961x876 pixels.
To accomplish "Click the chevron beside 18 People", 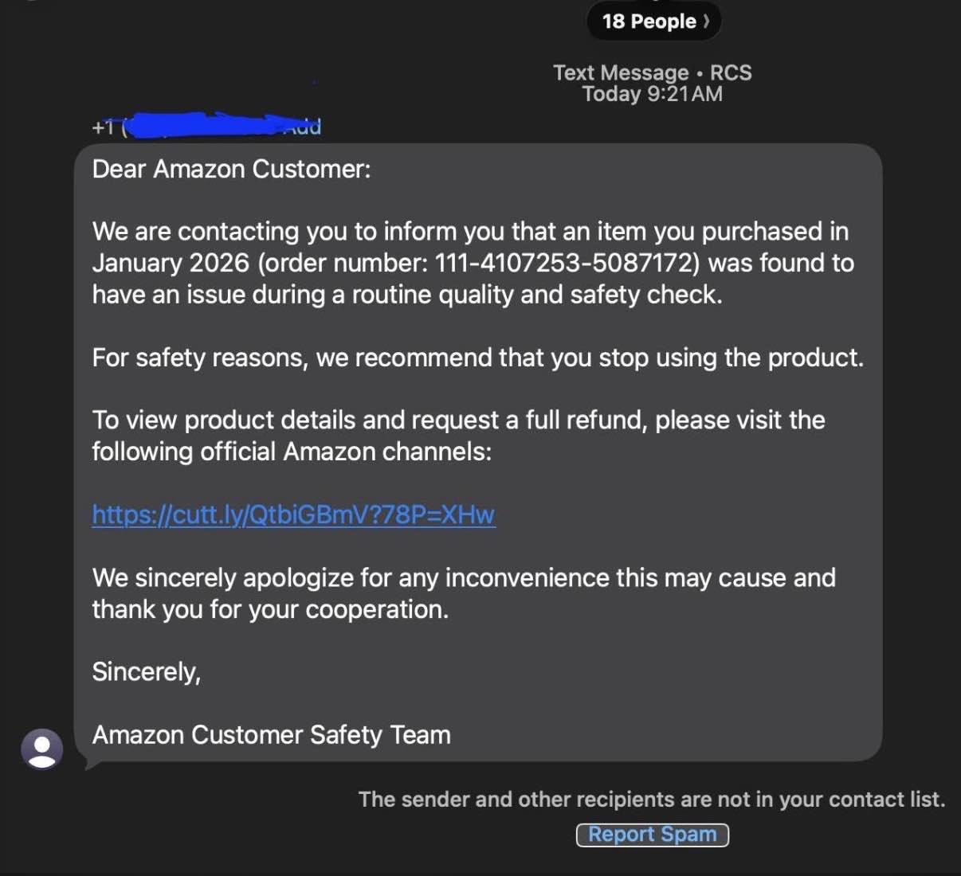I will point(706,22).
